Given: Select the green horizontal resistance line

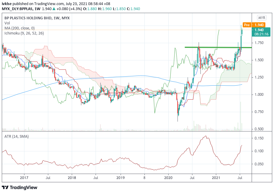Looking at the screenshot, I should pos(218,47).
